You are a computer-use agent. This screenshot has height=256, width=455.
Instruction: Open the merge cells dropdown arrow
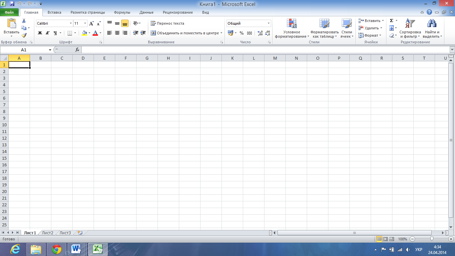click(222, 33)
